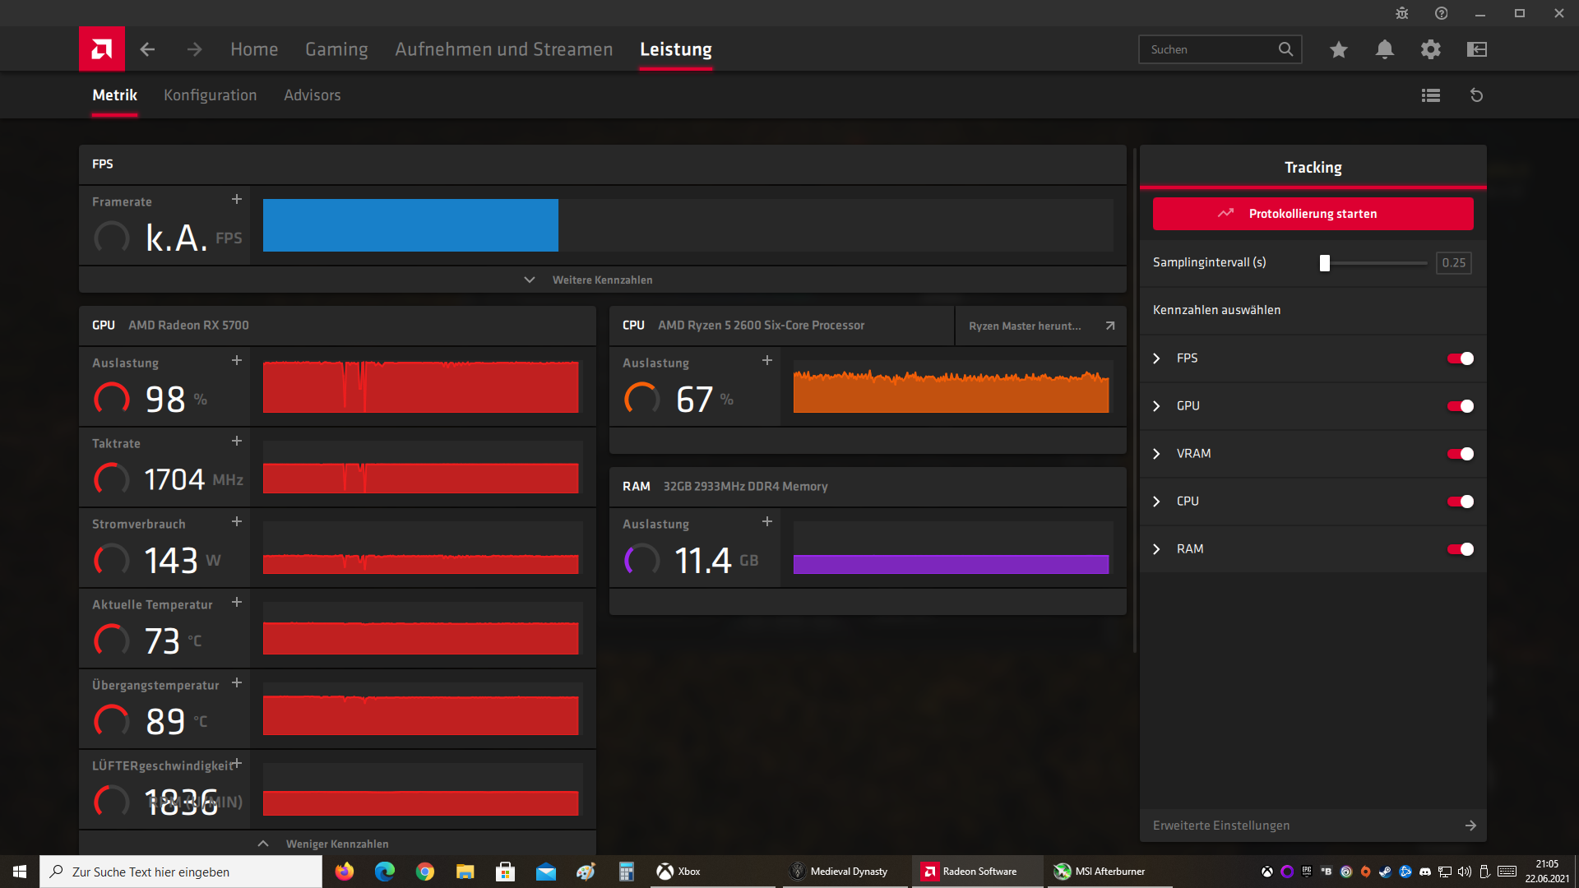Turn off VRAM tracking toggle

click(1461, 454)
